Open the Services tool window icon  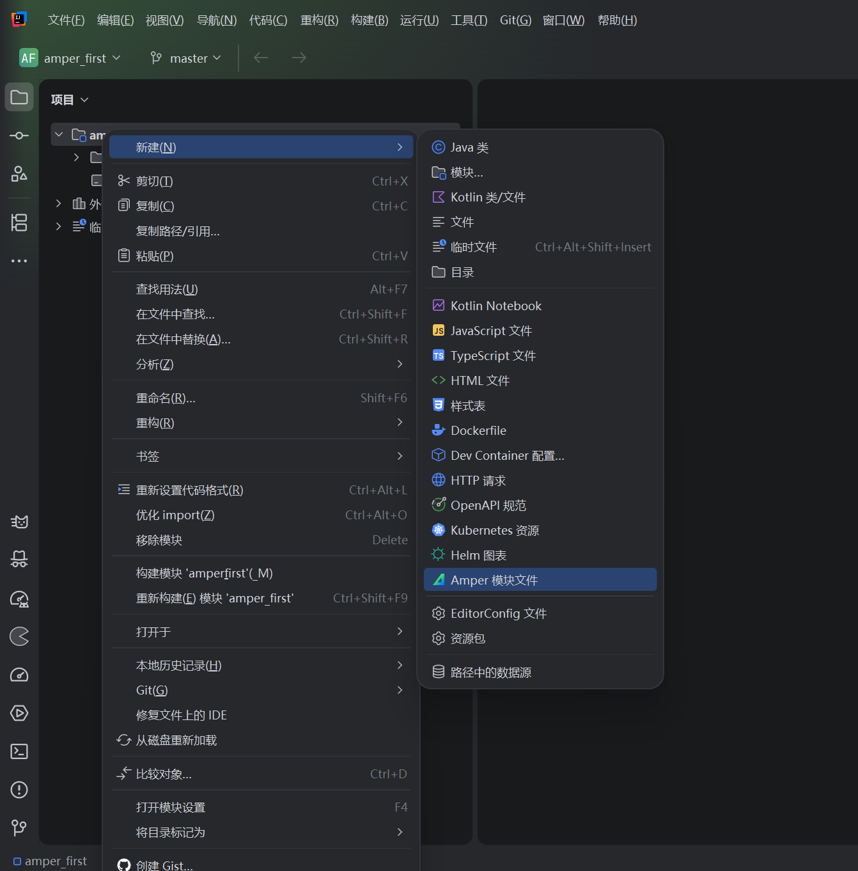pyautogui.click(x=19, y=713)
